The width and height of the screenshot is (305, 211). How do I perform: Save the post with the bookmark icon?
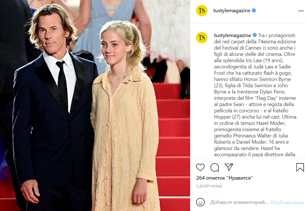(x=300, y=167)
